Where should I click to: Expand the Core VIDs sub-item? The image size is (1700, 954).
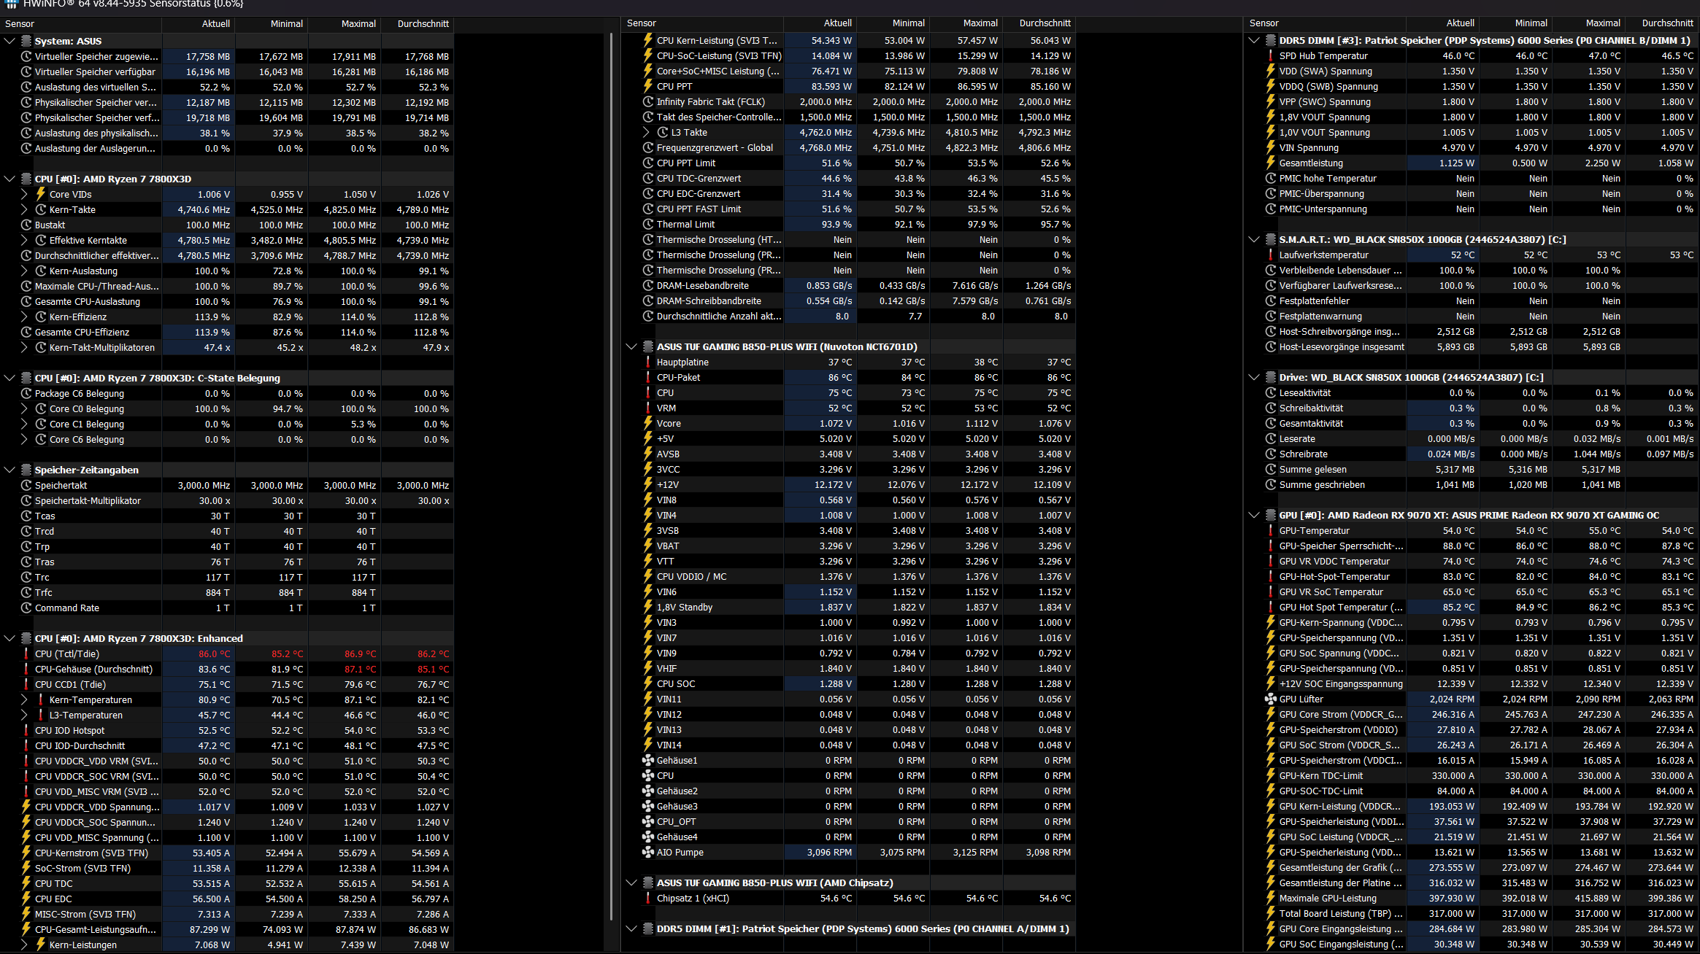tap(24, 194)
